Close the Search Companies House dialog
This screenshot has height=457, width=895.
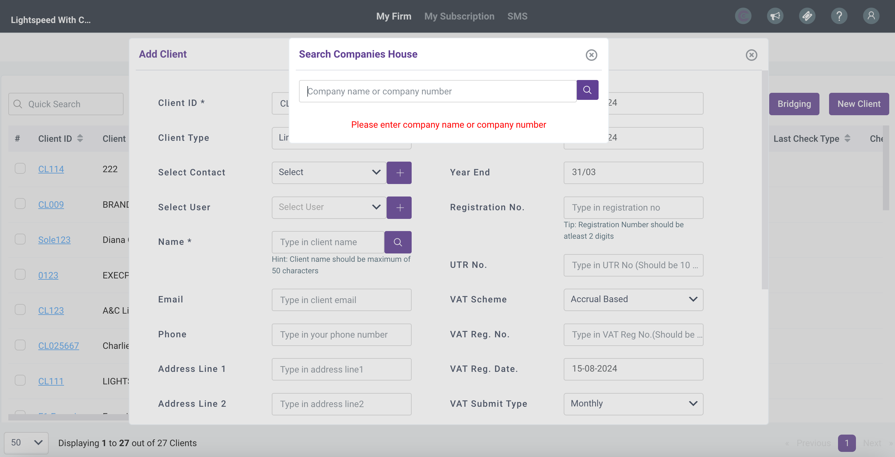591,55
